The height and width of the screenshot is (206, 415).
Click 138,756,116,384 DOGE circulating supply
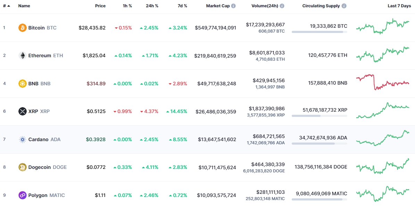[x=321, y=167]
